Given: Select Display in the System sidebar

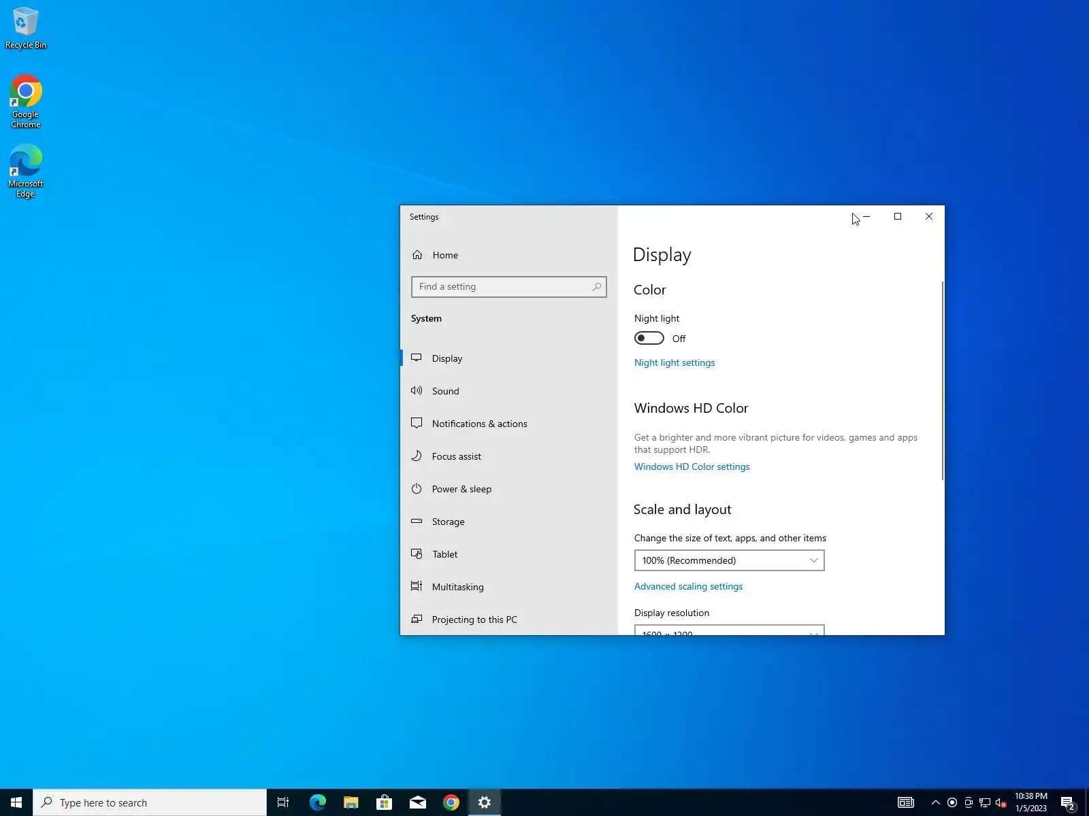Looking at the screenshot, I should pyautogui.click(x=509, y=358).
